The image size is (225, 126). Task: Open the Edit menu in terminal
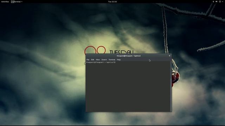pos(92,60)
